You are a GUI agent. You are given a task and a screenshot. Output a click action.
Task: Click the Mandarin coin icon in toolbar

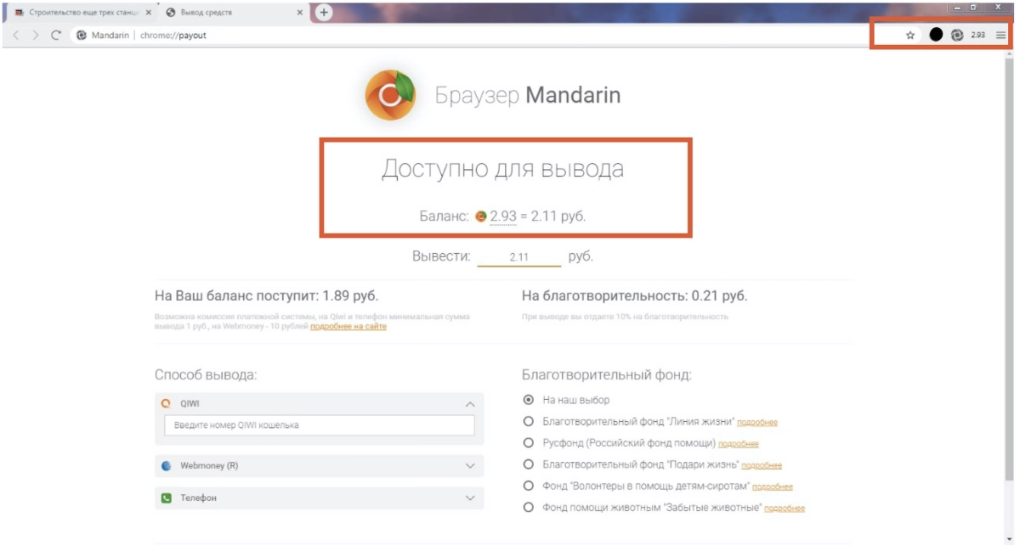[x=957, y=35]
